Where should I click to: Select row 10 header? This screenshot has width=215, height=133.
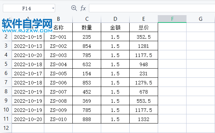[x=6, y=110]
